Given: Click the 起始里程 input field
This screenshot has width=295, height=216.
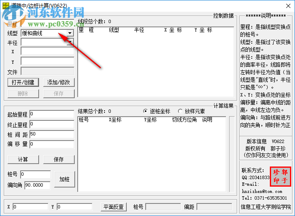Looking at the screenshot, I should coord(52,114).
